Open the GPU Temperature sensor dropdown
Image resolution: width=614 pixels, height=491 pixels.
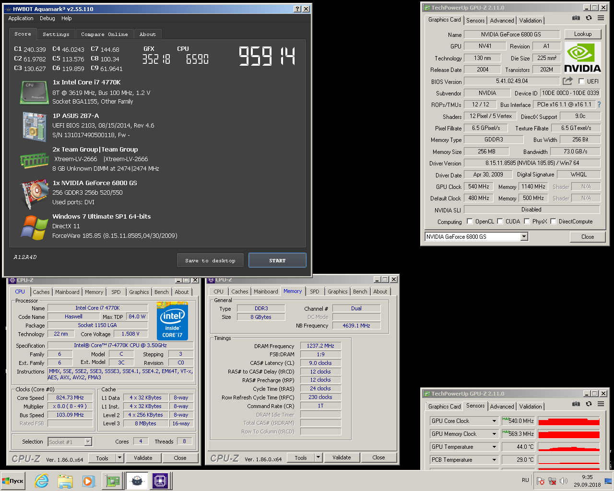pos(494,446)
